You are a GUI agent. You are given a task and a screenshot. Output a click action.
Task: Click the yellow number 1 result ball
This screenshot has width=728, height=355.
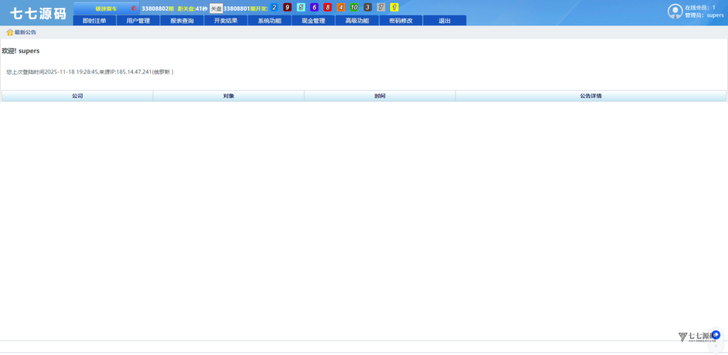[395, 8]
